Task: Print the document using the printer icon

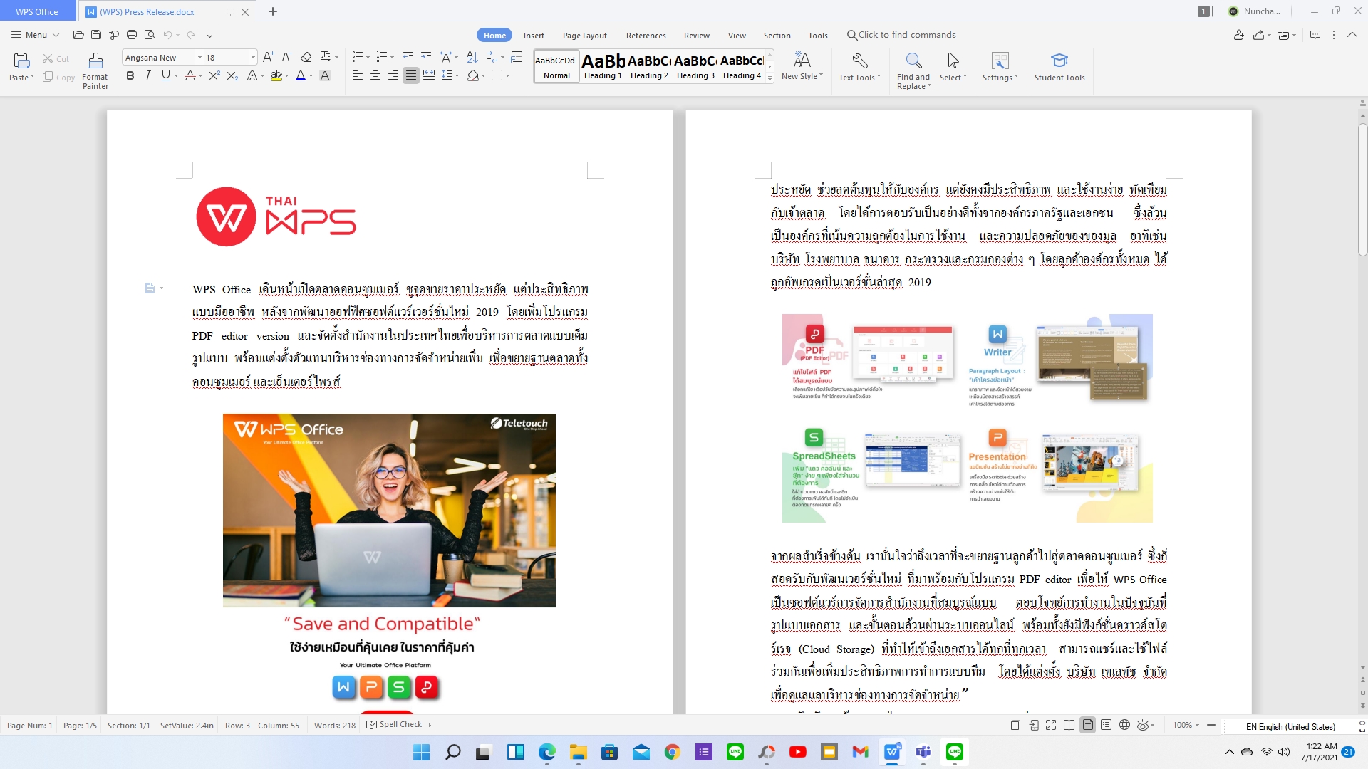Action: pos(132,35)
